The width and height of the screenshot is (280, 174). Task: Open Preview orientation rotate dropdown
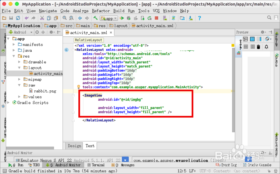click(268, 39)
